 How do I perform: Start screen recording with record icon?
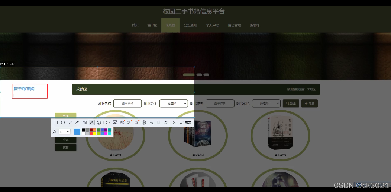[x=143, y=122]
